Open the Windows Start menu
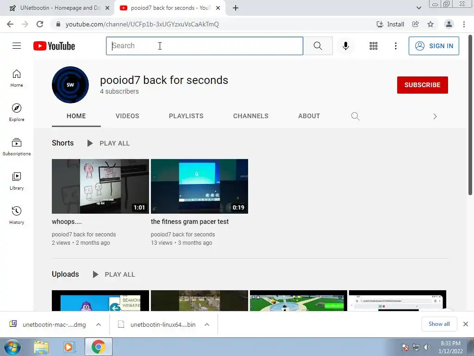474x356 pixels. pyautogui.click(x=12, y=347)
